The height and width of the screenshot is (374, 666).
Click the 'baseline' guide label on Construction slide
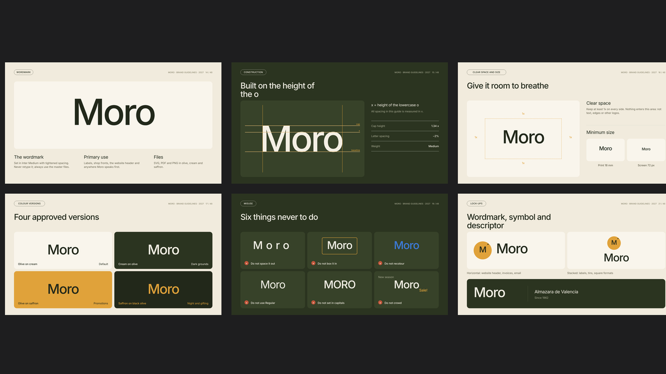(356, 150)
